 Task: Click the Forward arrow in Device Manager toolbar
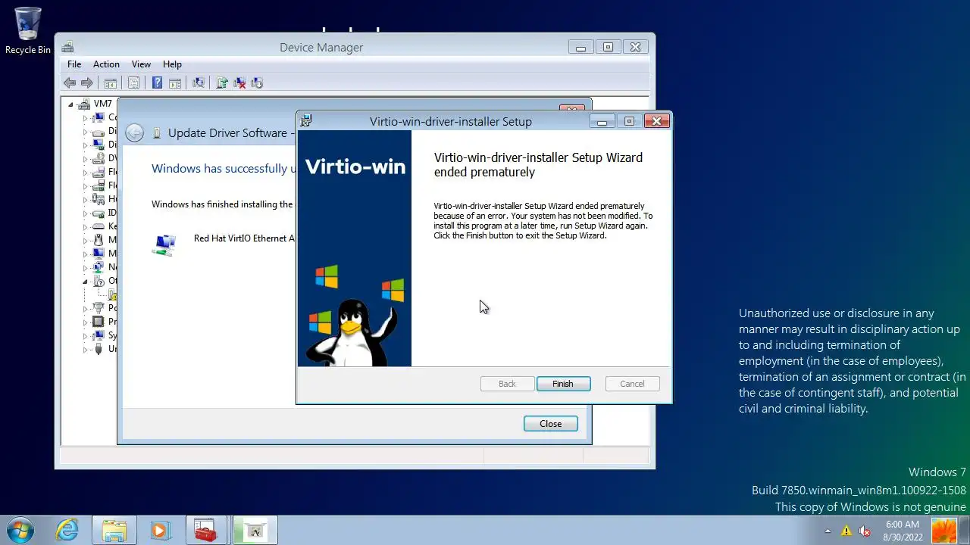click(87, 83)
